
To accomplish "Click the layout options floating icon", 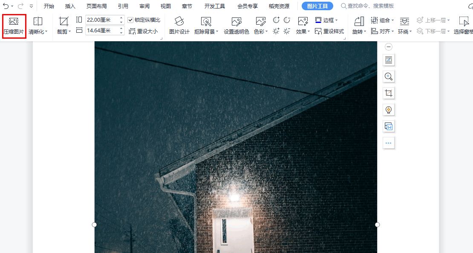I will (x=389, y=60).
